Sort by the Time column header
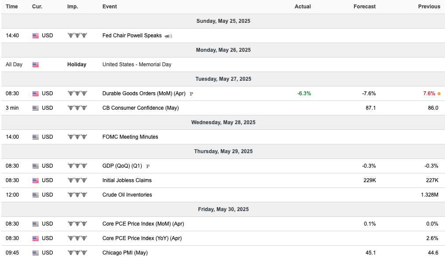 click(11, 7)
